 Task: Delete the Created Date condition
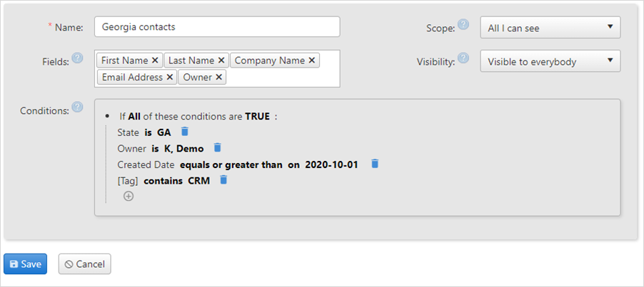(x=375, y=164)
